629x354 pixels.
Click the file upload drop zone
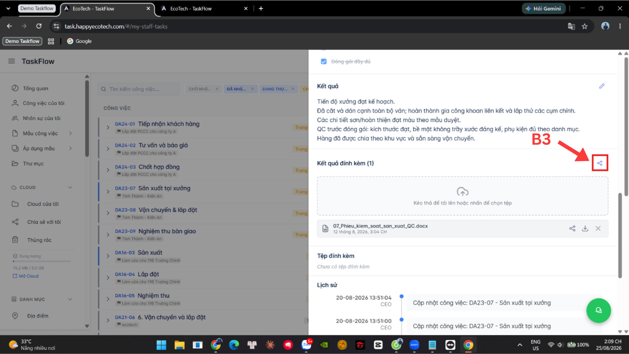(462, 196)
